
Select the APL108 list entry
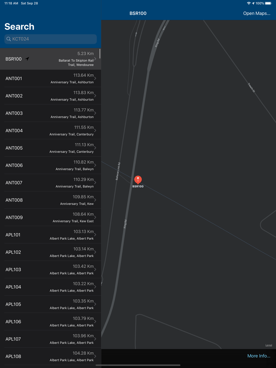click(51, 356)
